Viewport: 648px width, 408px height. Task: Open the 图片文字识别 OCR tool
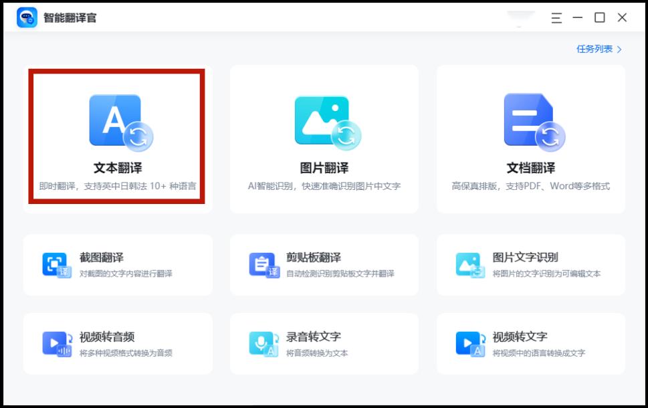pos(530,264)
